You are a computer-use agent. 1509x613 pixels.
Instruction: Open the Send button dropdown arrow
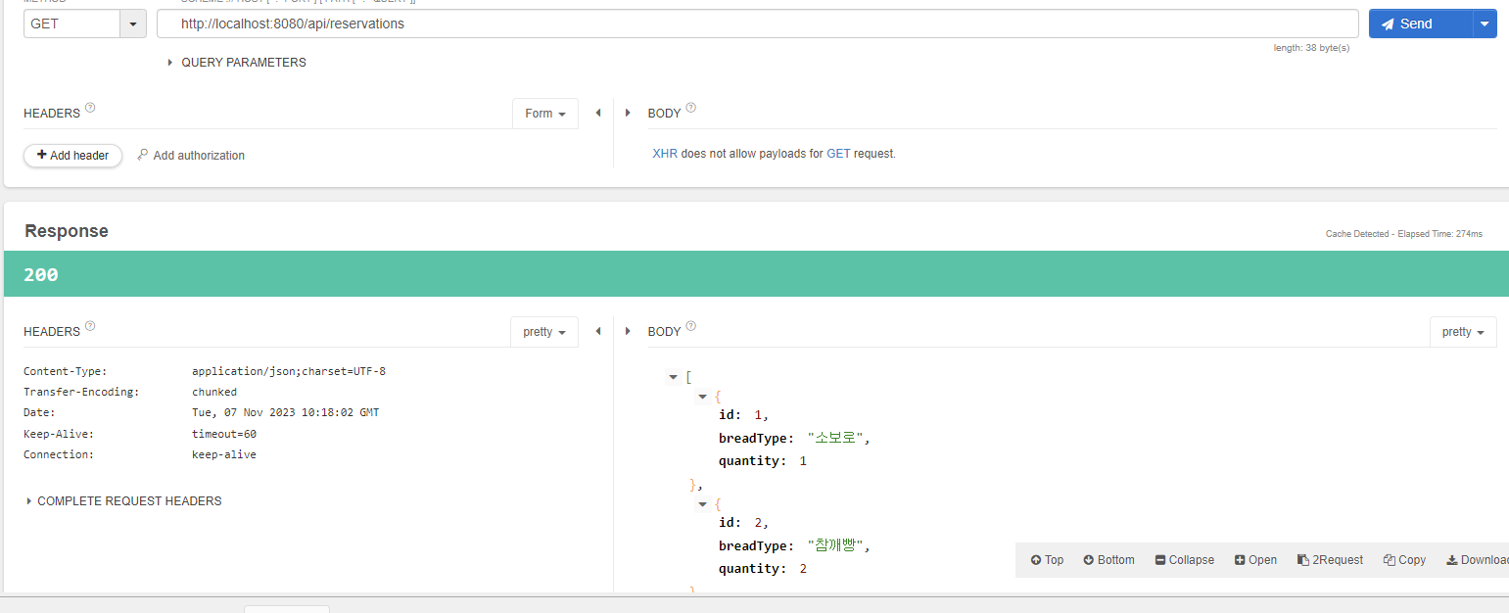(1485, 24)
